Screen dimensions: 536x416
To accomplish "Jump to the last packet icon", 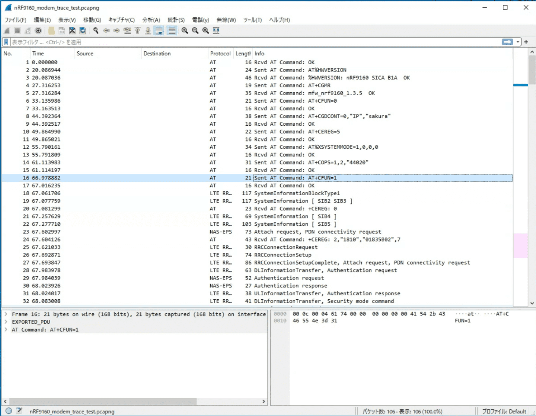I will (148, 30).
